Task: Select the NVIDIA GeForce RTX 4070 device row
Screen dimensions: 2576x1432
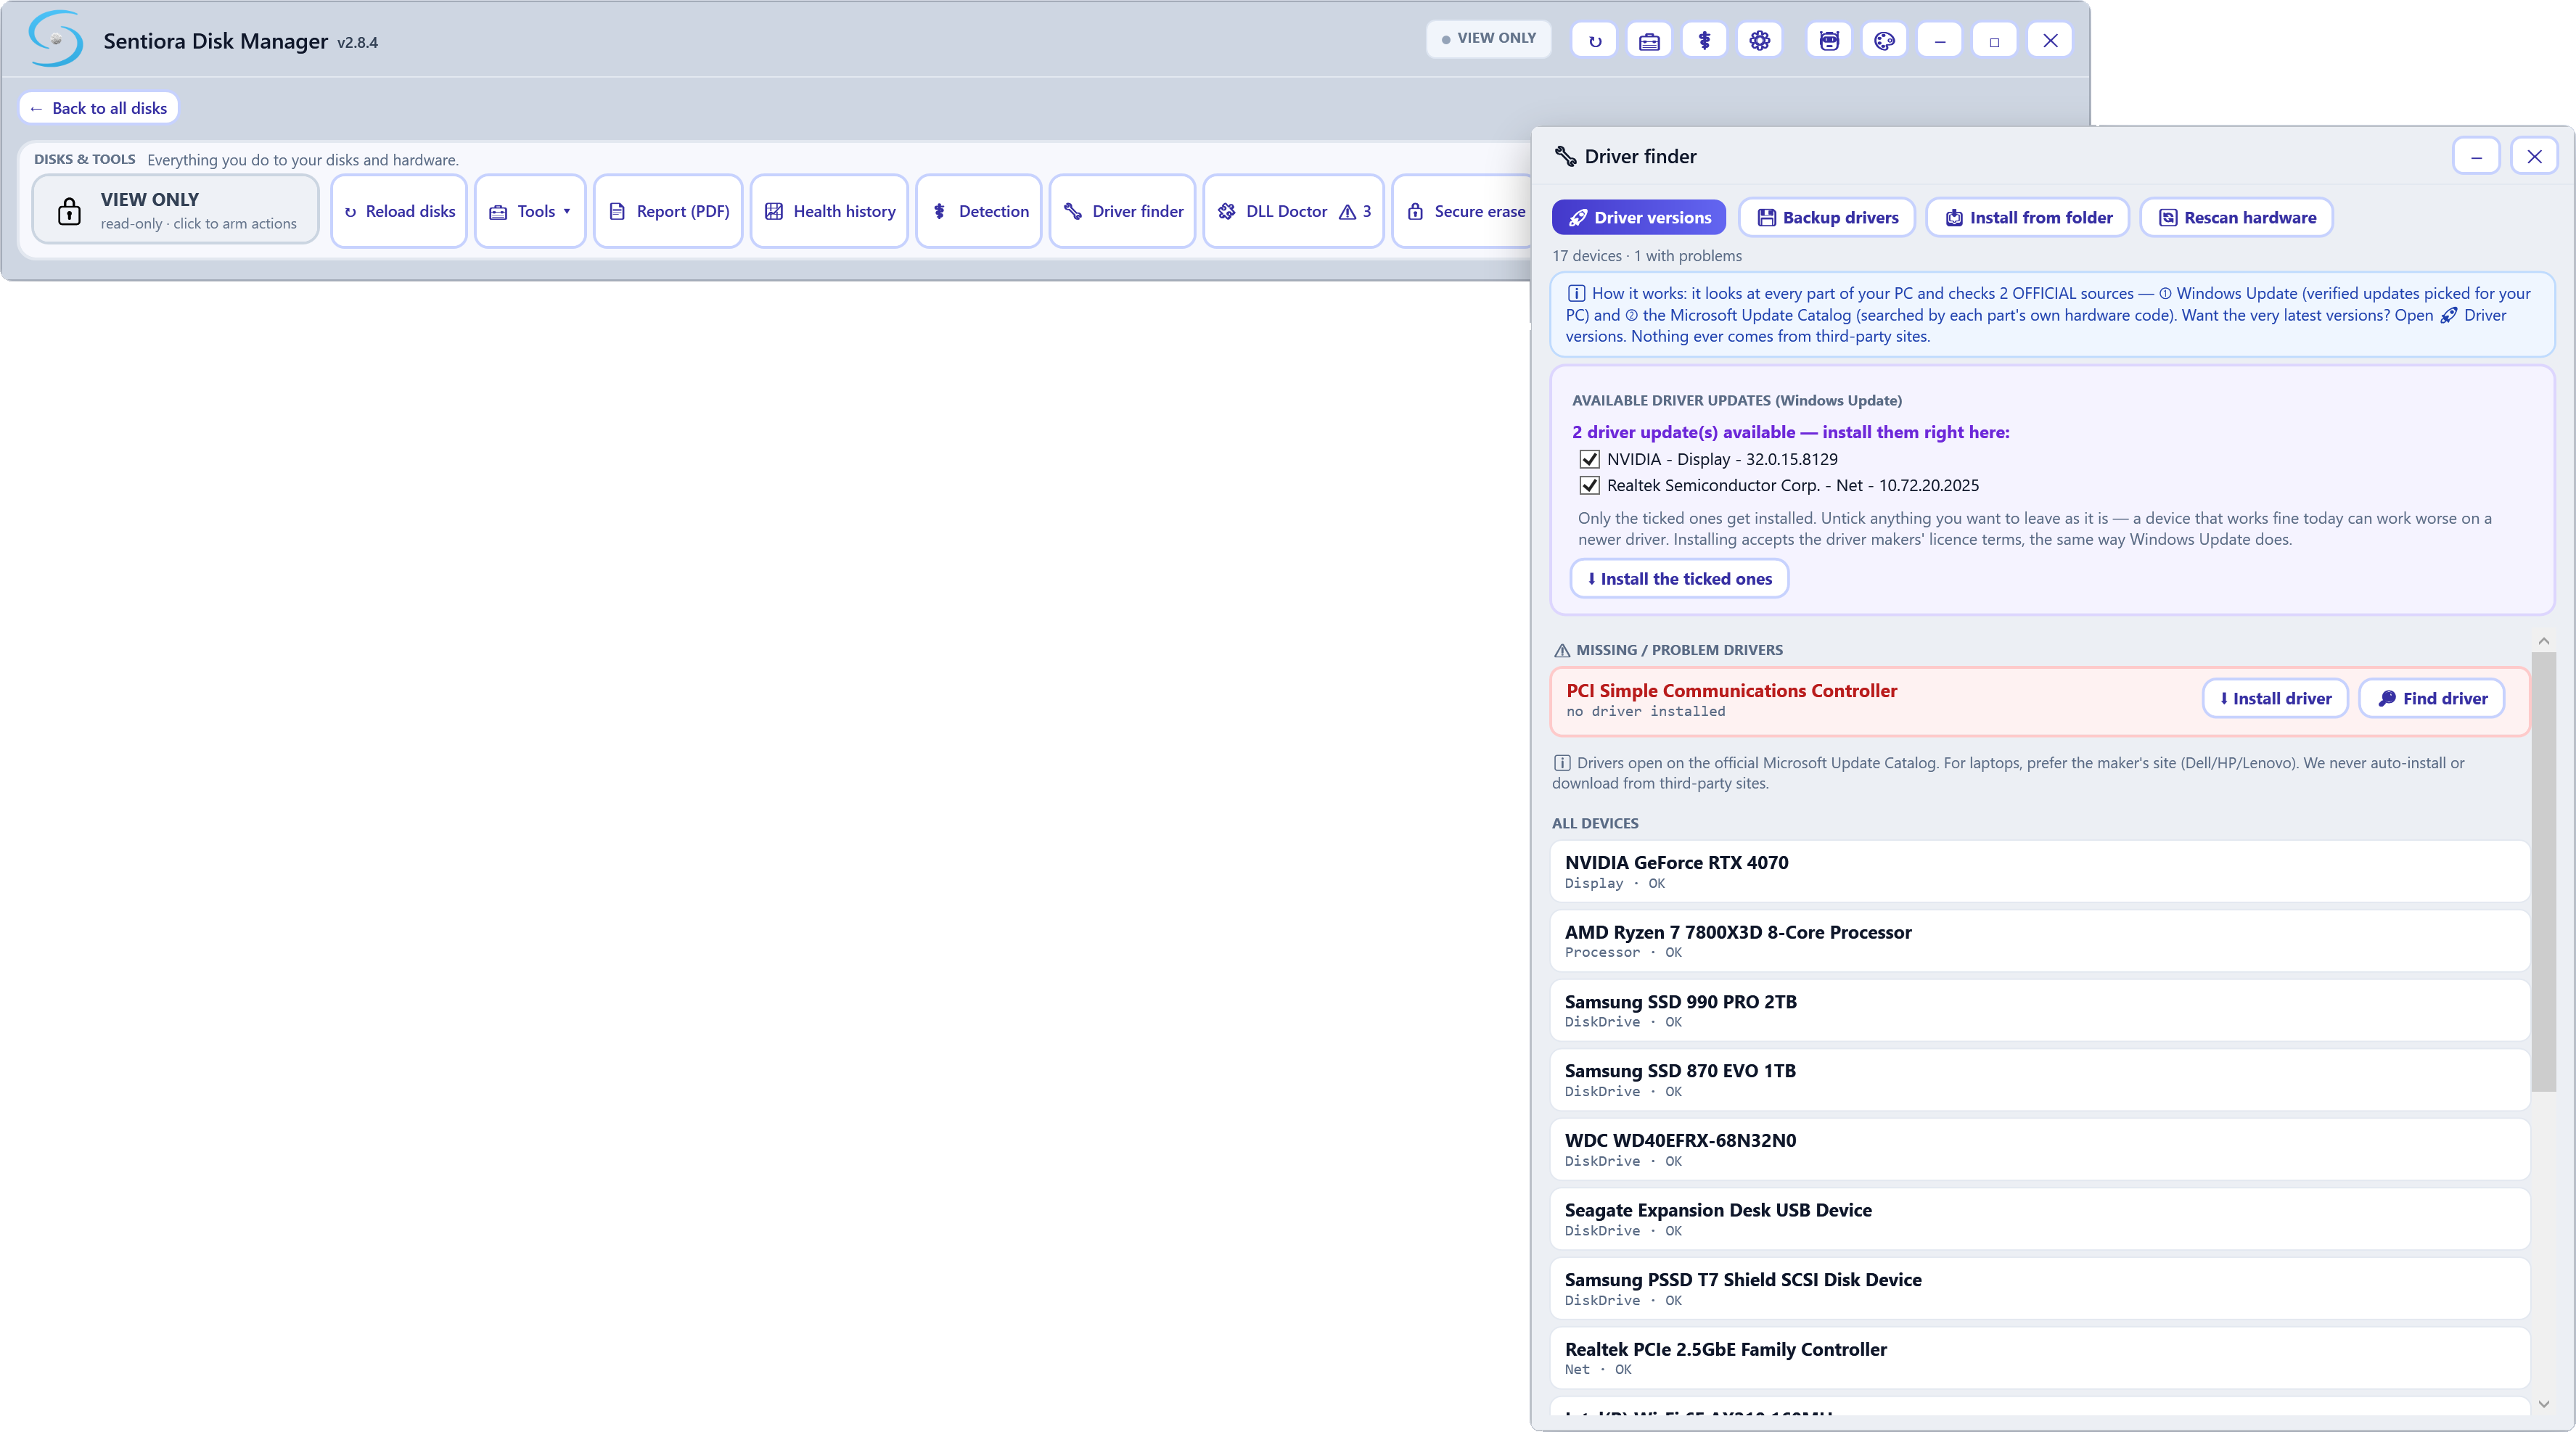Action: [x=2040, y=871]
